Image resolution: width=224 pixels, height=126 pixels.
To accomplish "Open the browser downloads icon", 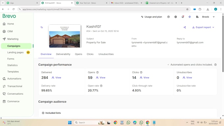I will 208,9.
